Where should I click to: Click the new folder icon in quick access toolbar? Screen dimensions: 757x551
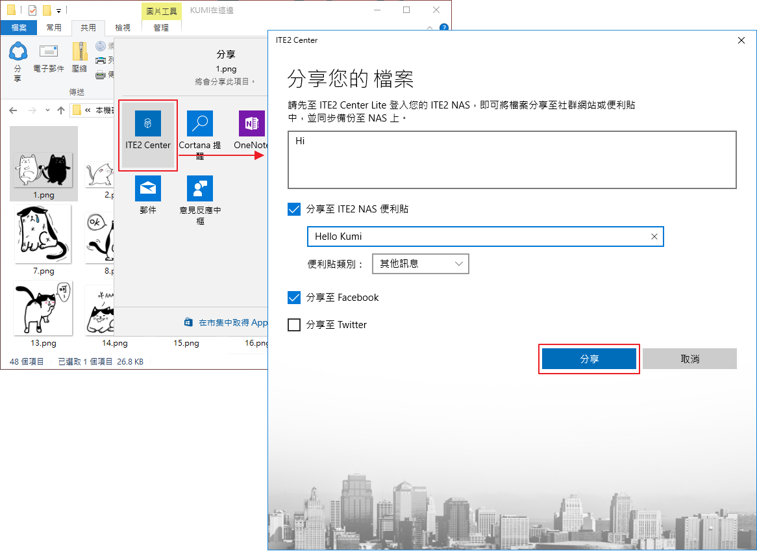(47, 10)
